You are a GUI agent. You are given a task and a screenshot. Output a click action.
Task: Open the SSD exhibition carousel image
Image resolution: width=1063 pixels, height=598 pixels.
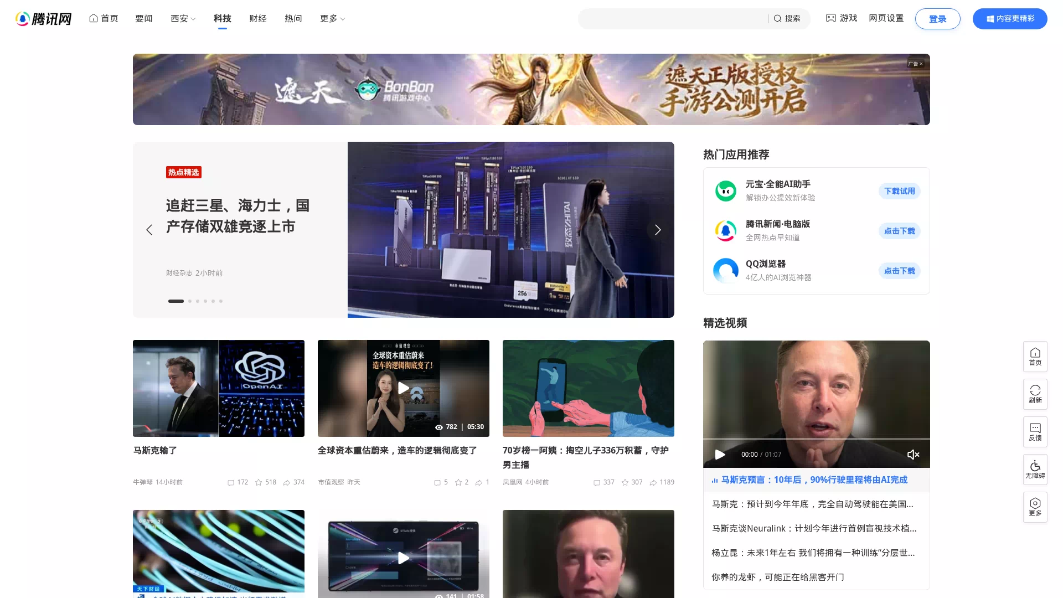[x=511, y=230]
